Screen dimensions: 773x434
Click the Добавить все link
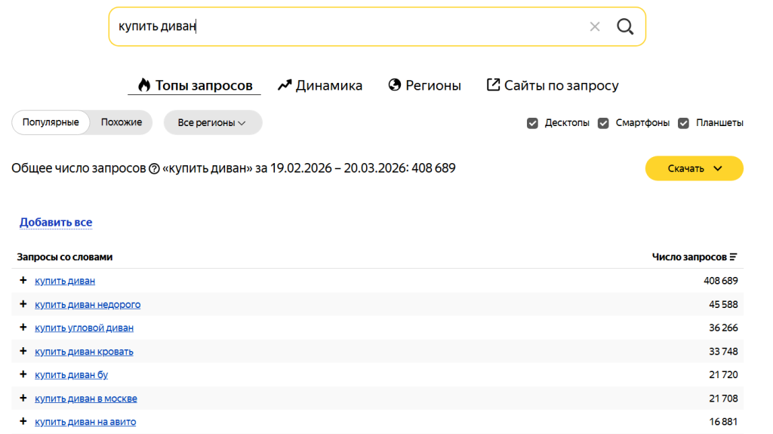click(56, 222)
